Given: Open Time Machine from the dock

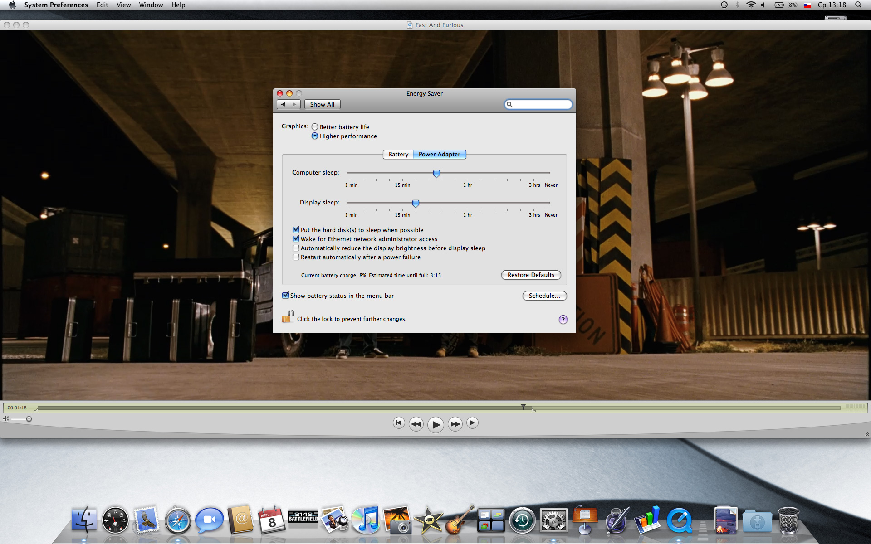Looking at the screenshot, I should [522, 520].
